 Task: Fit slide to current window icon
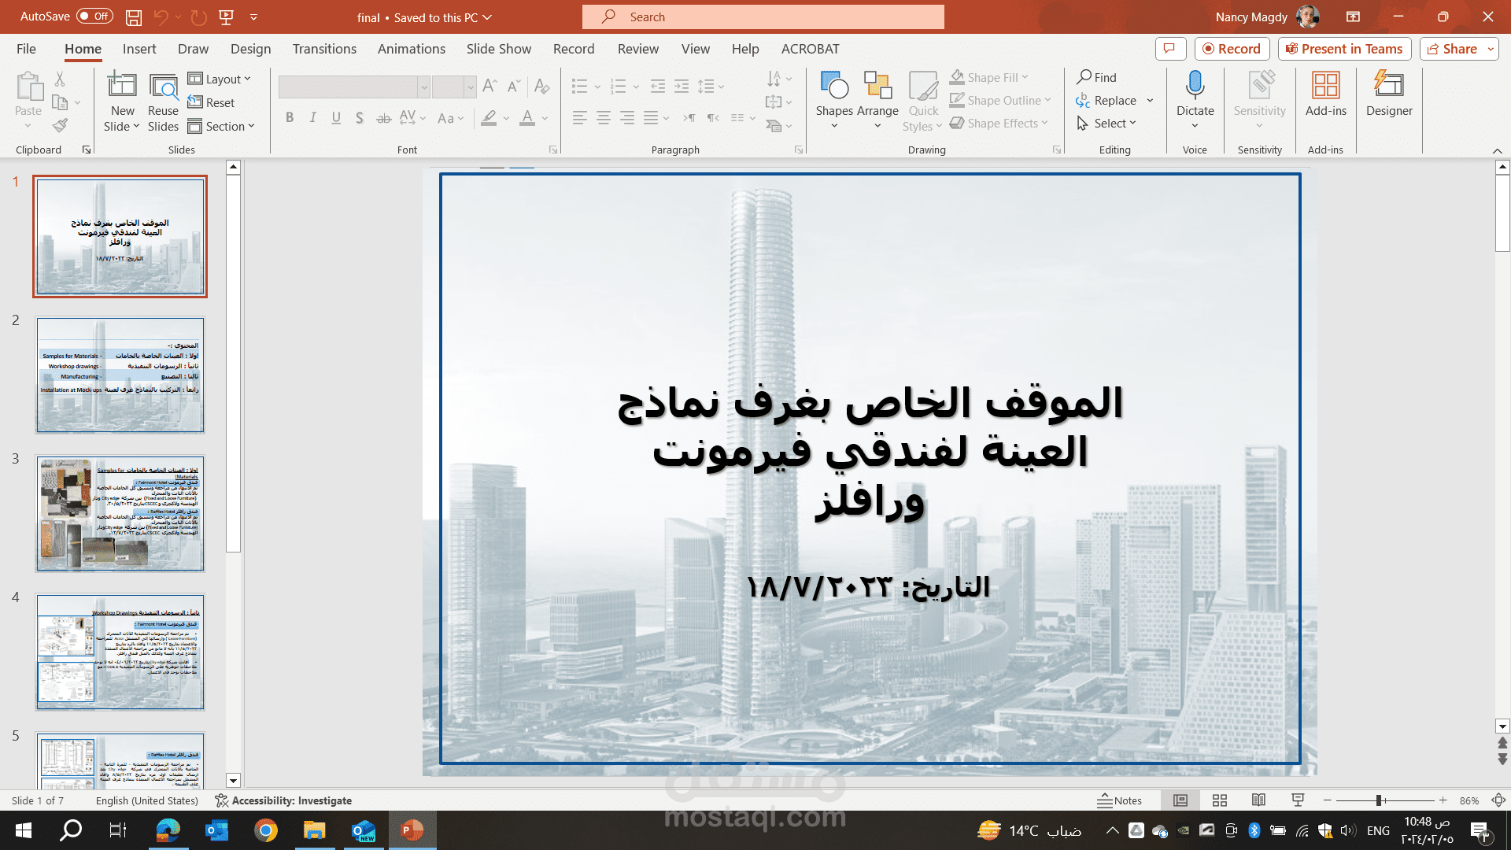click(1498, 800)
